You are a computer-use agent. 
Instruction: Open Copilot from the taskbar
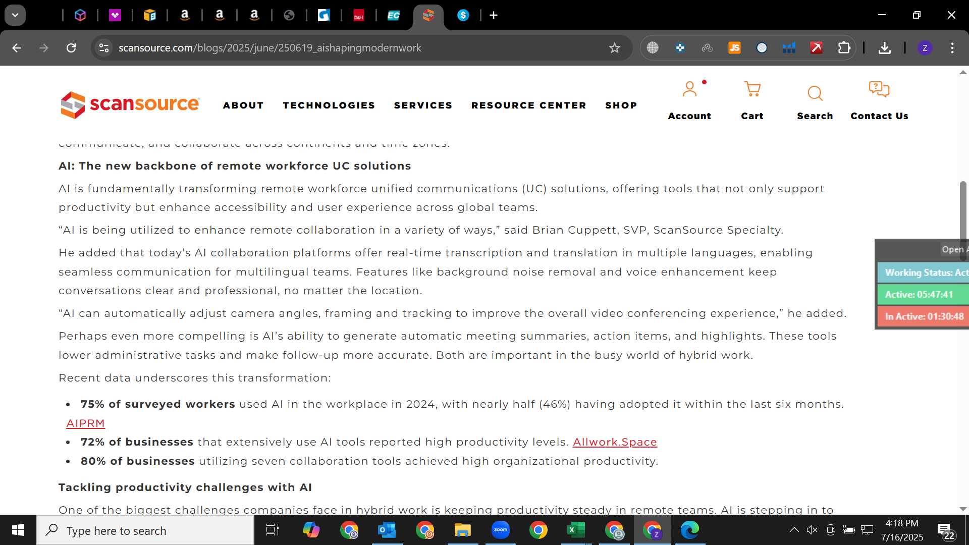click(311, 530)
